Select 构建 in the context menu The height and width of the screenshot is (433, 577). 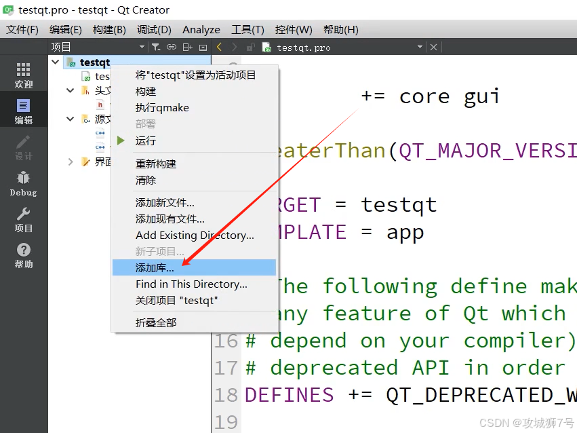click(x=195, y=92)
